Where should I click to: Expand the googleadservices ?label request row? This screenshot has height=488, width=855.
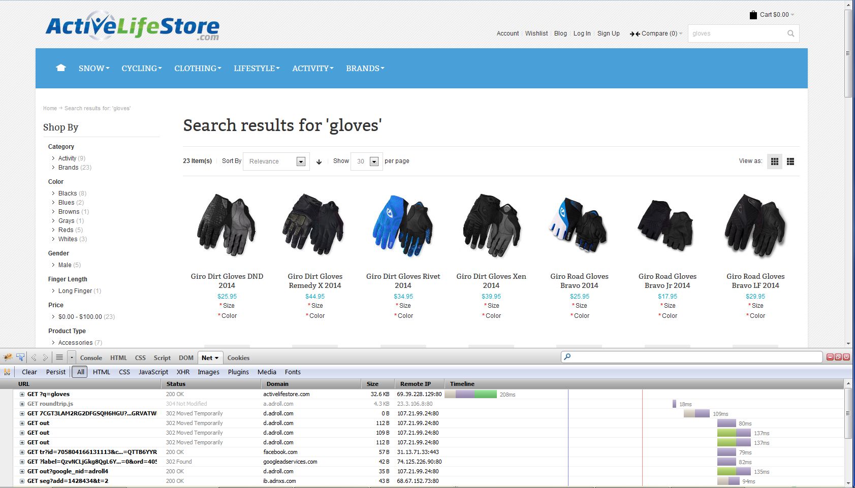pos(22,462)
